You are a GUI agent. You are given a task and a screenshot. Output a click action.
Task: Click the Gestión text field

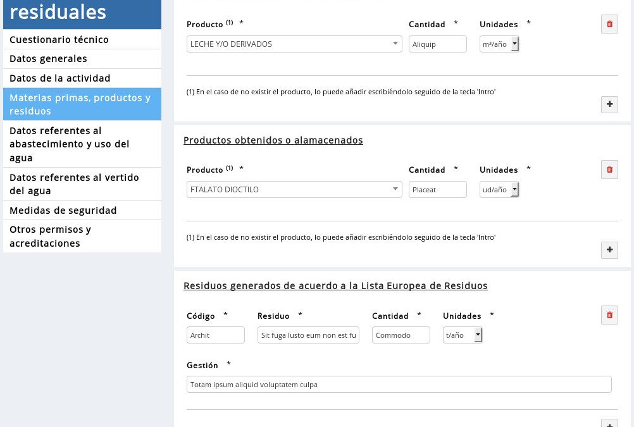point(399,384)
